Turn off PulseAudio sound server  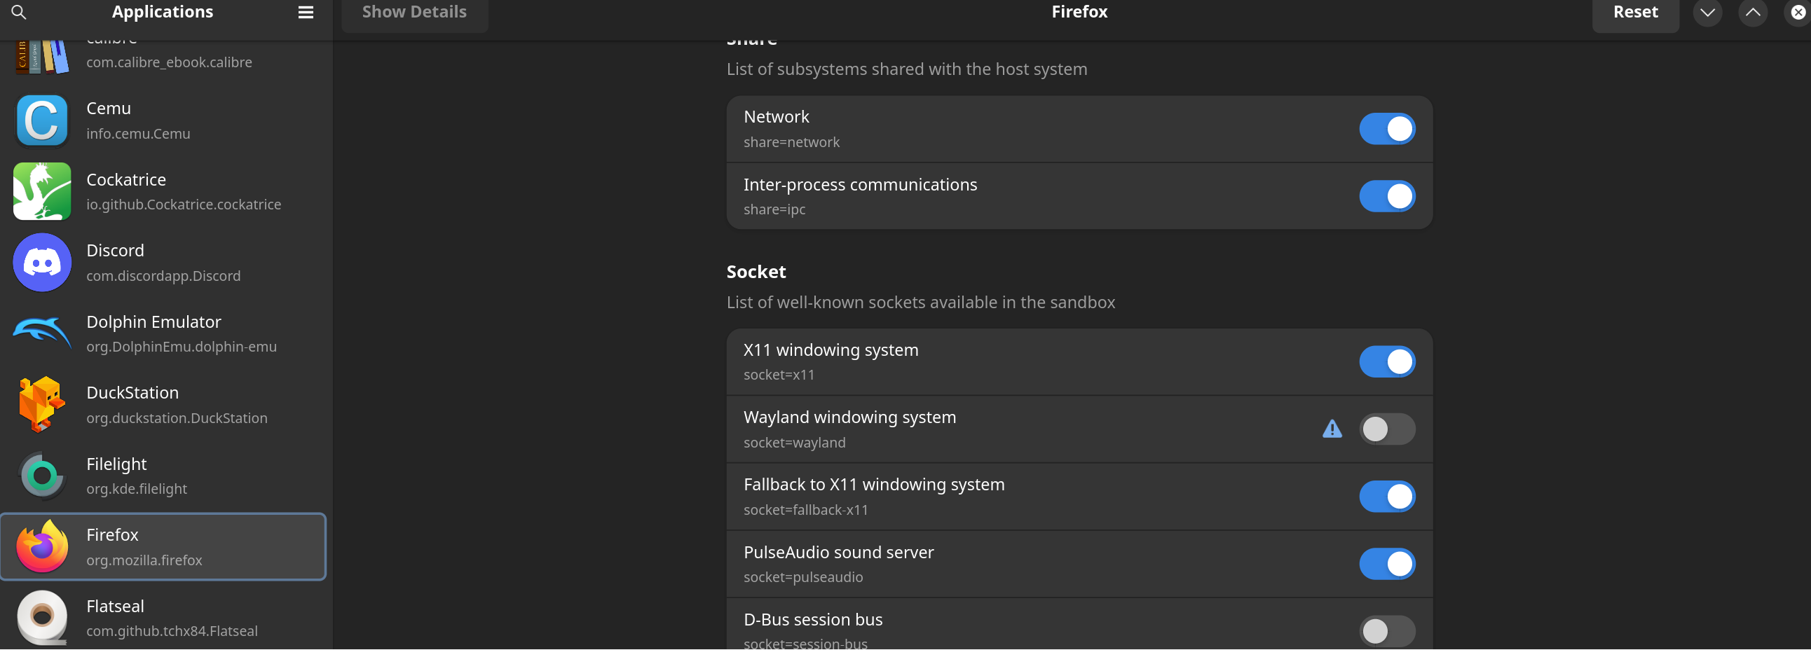point(1386,564)
